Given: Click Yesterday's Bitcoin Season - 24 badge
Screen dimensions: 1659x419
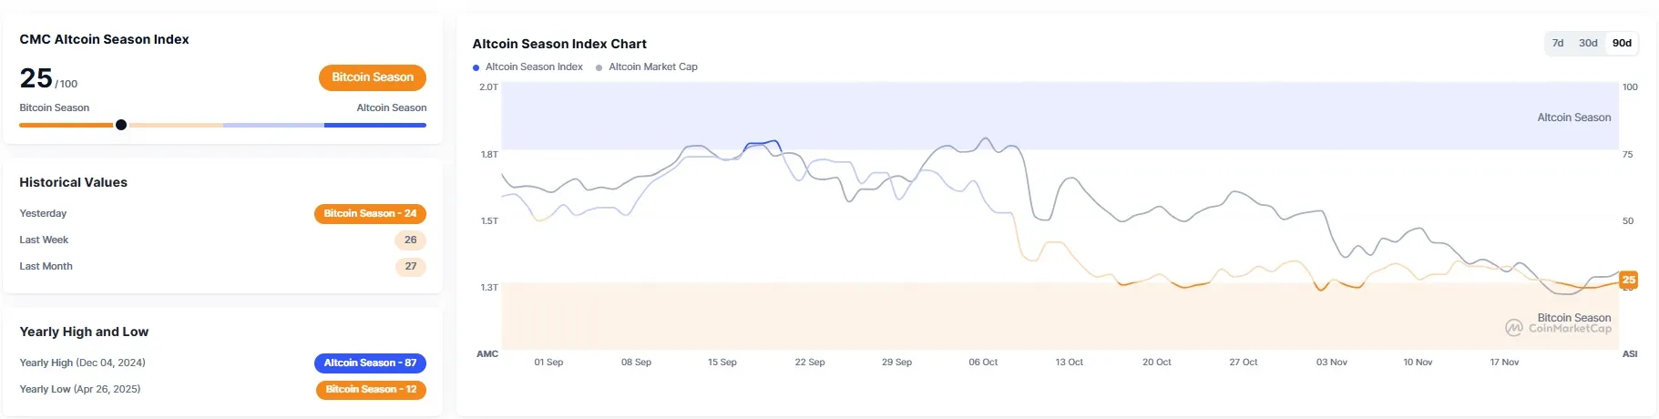Looking at the screenshot, I should [x=370, y=213].
